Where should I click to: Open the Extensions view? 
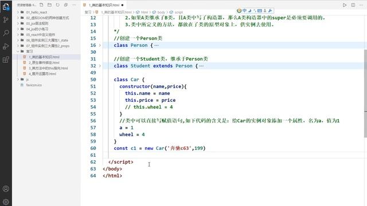(x=6, y=60)
